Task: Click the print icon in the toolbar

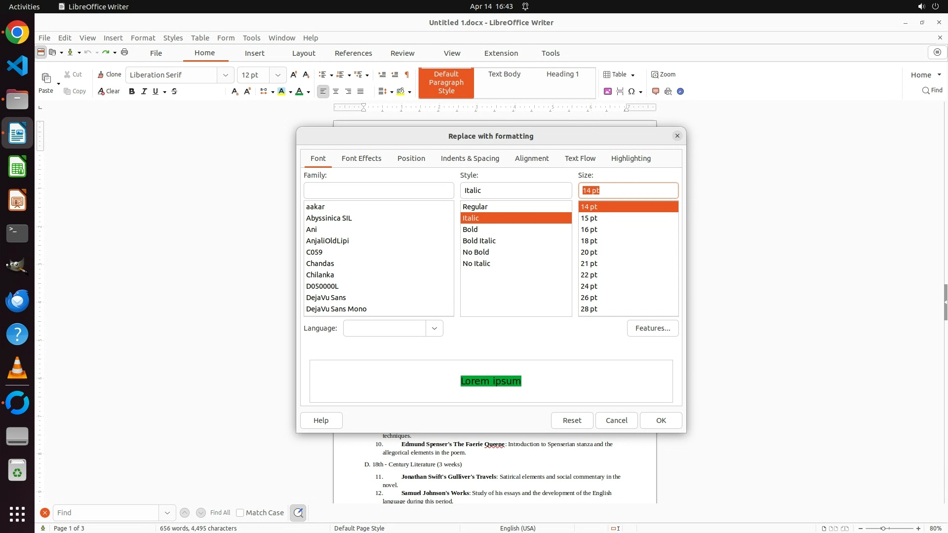Action: pyautogui.click(x=124, y=52)
